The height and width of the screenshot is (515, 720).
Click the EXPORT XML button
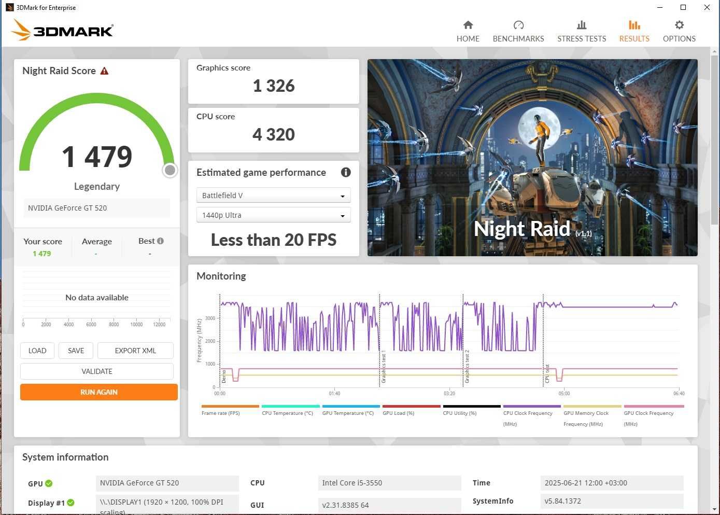coord(135,351)
